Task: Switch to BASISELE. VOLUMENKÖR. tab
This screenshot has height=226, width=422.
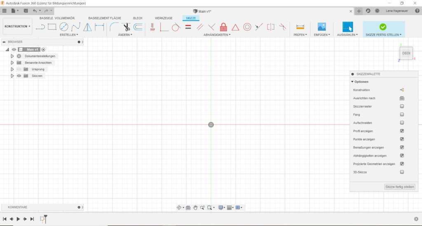Action: coord(57,18)
